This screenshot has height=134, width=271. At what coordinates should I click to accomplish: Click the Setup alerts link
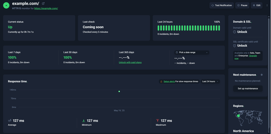[x=169, y=81]
